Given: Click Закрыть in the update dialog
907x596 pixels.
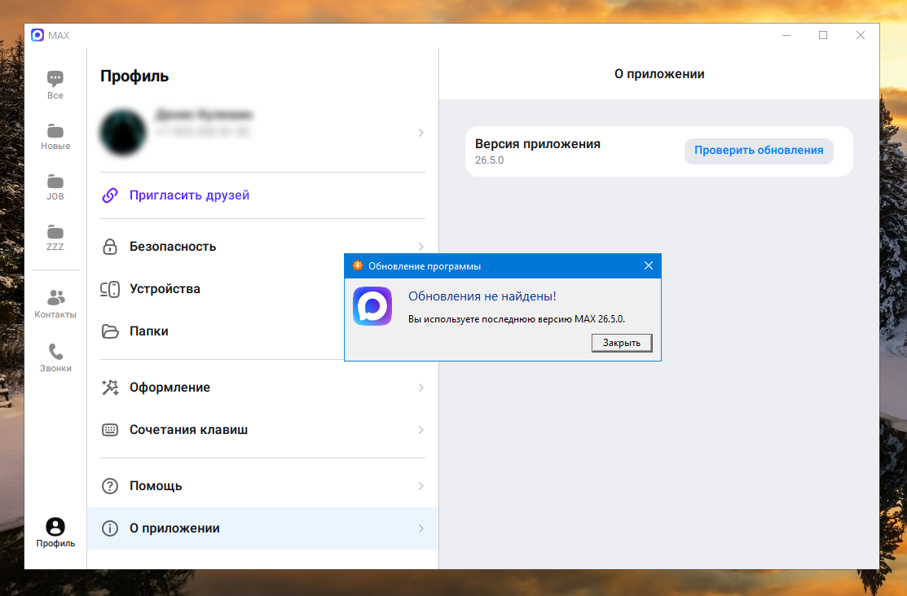Looking at the screenshot, I should coord(622,343).
